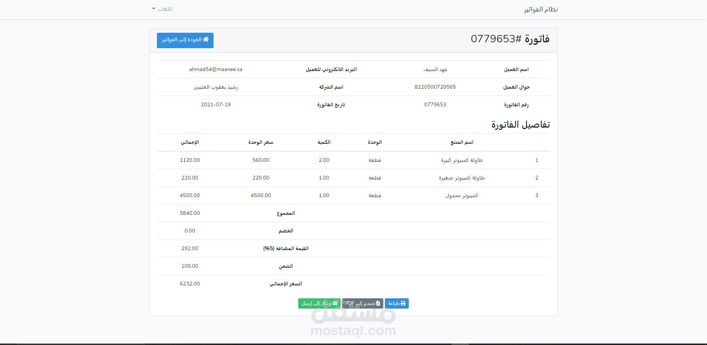
Task: Click the الإجمالي column header
Action: pyautogui.click(x=190, y=142)
